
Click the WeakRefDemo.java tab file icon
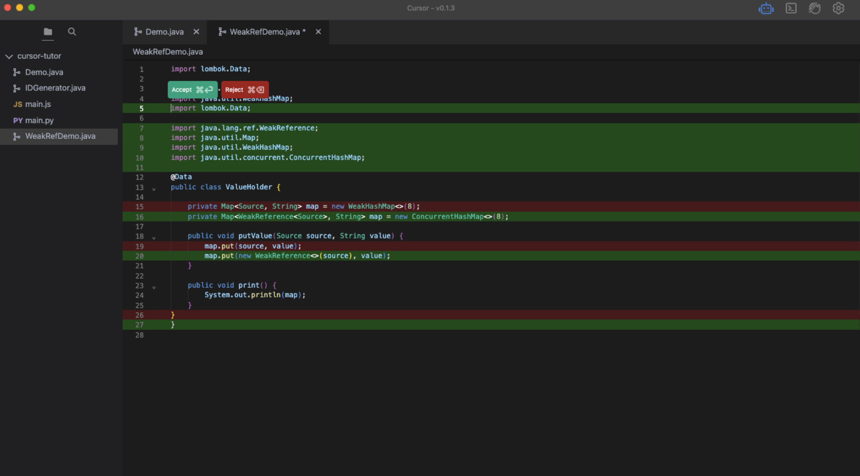click(x=222, y=32)
